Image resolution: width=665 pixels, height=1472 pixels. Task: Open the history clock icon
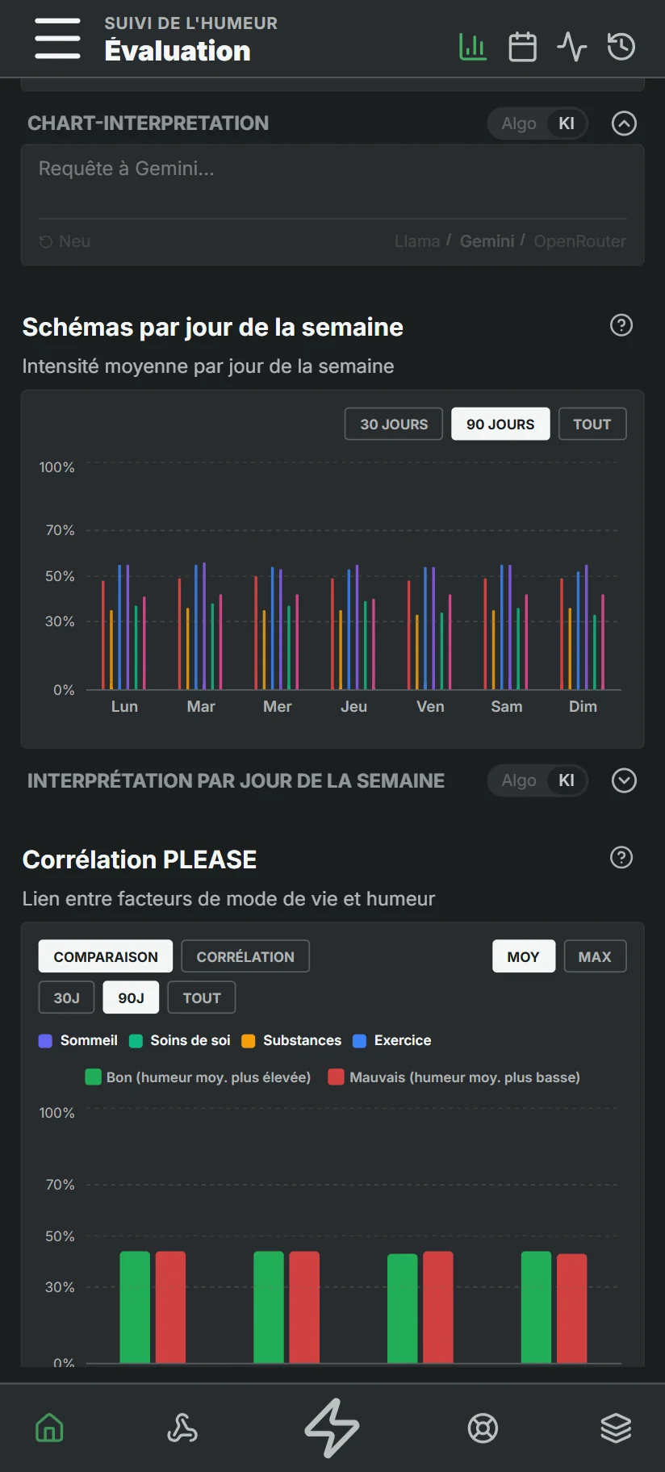(621, 47)
